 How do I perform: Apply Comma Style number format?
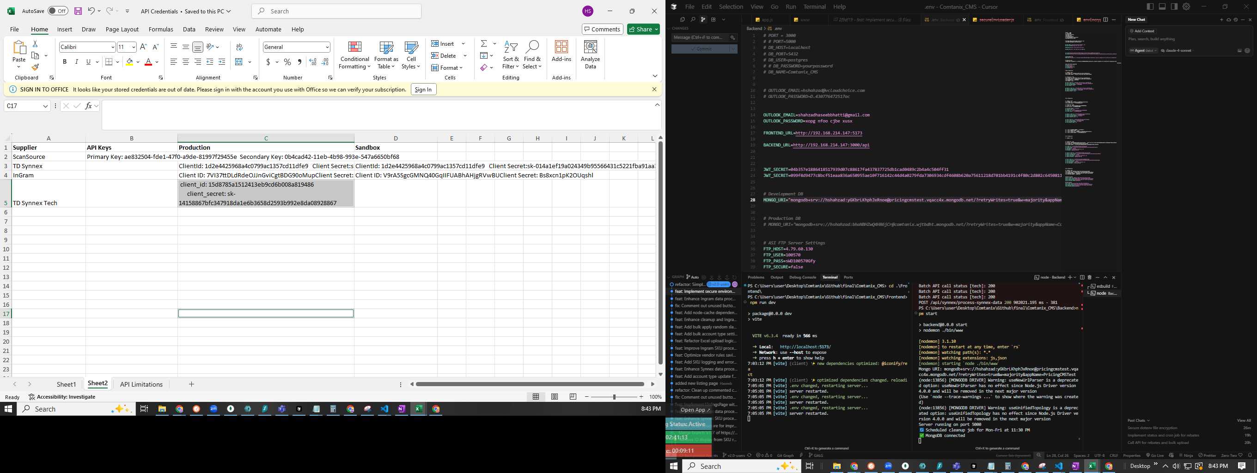click(299, 62)
